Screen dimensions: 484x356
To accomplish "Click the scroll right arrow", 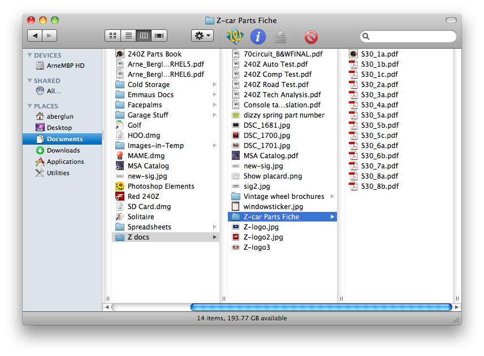I will pyautogui.click(x=457, y=307).
